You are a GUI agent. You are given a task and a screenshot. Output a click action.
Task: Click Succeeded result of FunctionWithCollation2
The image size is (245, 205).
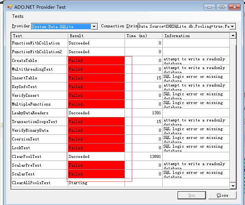97,52
